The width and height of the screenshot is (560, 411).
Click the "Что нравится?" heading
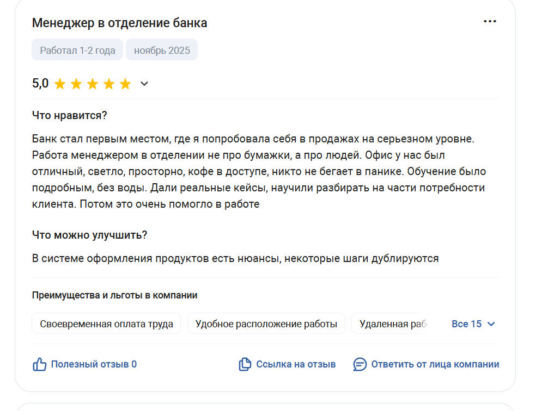69,116
